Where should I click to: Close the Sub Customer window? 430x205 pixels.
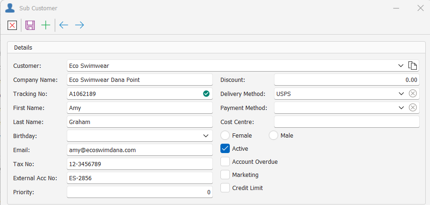[x=421, y=8]
